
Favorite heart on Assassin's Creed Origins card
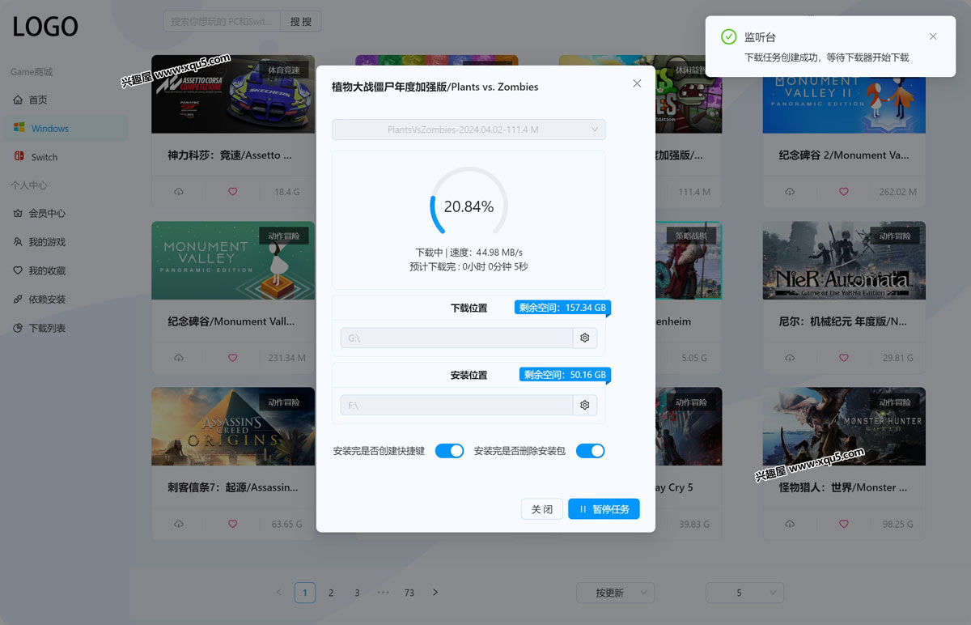click(x=233, y=524)
